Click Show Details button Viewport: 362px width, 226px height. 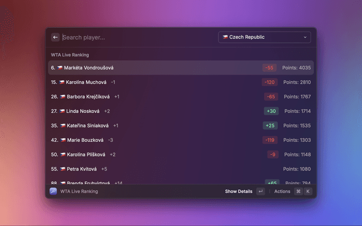click(x=239, y=191)
